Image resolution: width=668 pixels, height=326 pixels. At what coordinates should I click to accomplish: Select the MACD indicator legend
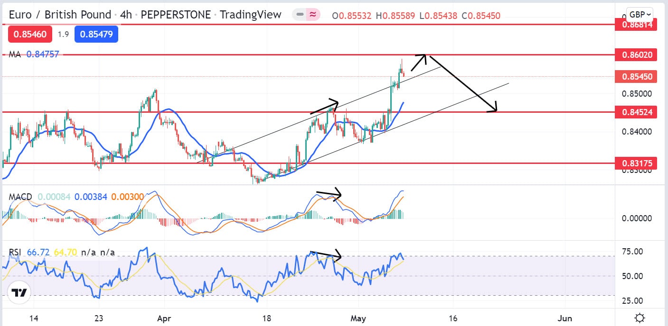click(x=20, y=197)
